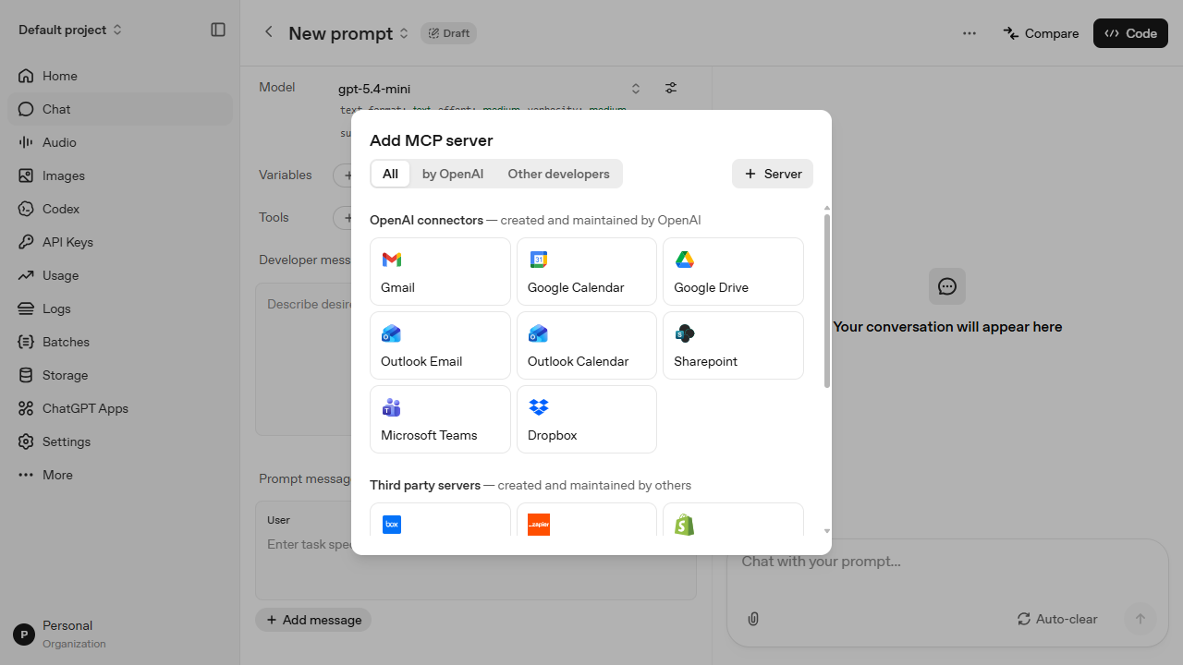
Task: Click the add Server button
Action: point(773,174)
